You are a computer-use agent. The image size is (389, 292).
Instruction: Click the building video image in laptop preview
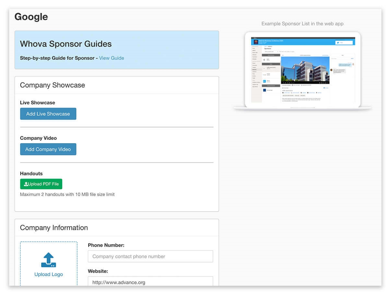[305, 70]
